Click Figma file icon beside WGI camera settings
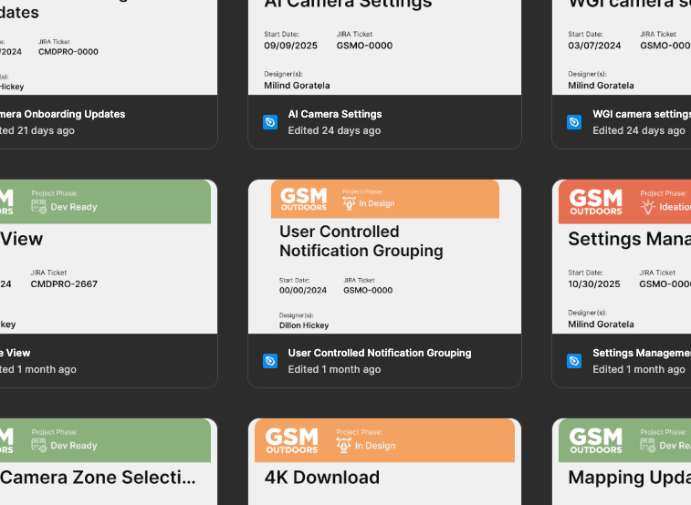This screenshot has width=691, height=505. click(x=574, y=122)
